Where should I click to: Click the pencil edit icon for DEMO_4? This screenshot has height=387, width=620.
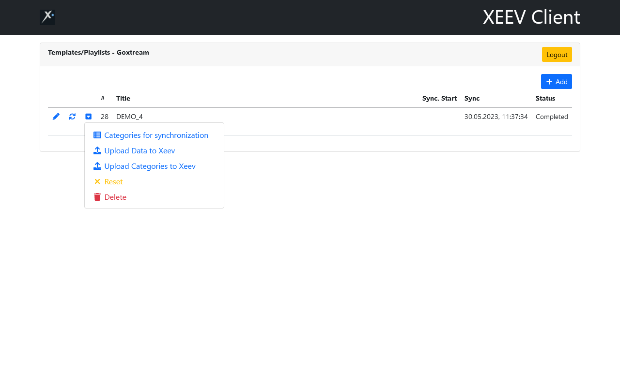[56, 117]
